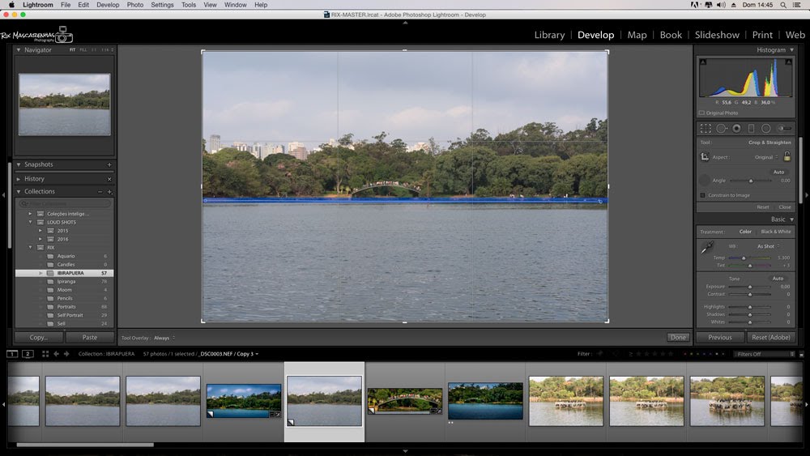Click the Temp slider handle
The width and height of the screenshot is (810, 456).
tap(744, 258)
